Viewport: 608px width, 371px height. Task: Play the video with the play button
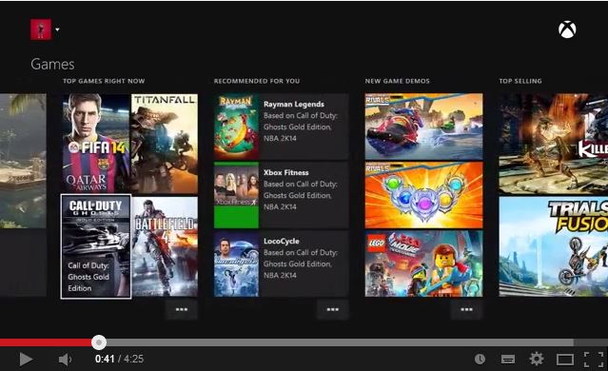pyautogui.click(x=26, y=359)
